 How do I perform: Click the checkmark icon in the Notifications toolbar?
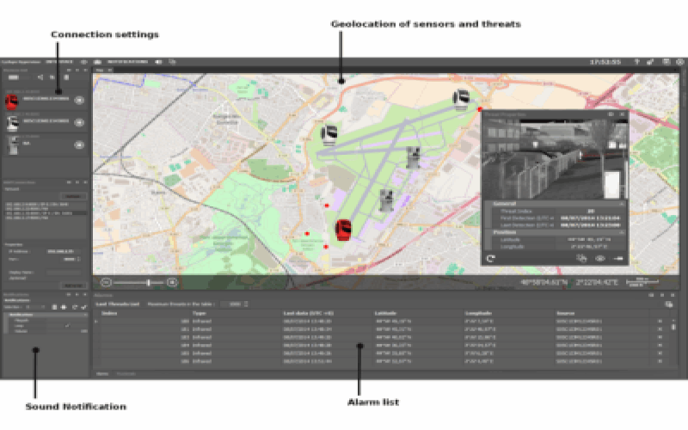click(83, 307)
